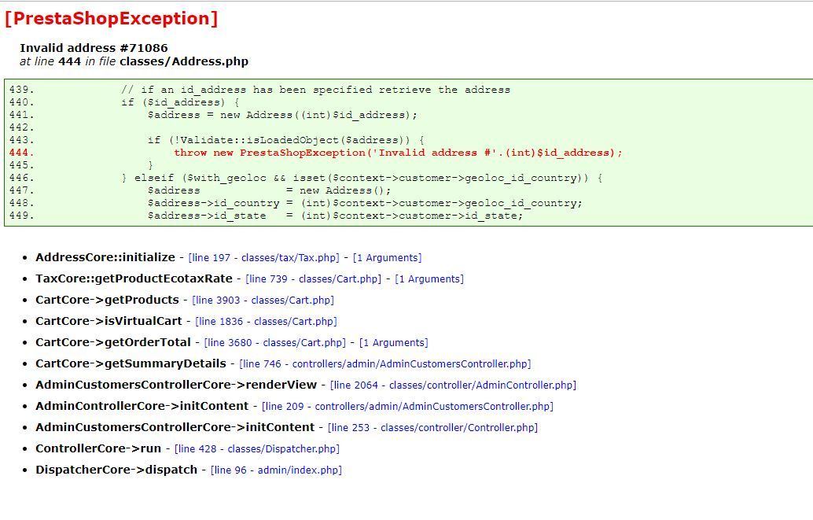Click code line 441 new Address statement
Viewport: 813px width, 520px height.
(x=282, y=115)
